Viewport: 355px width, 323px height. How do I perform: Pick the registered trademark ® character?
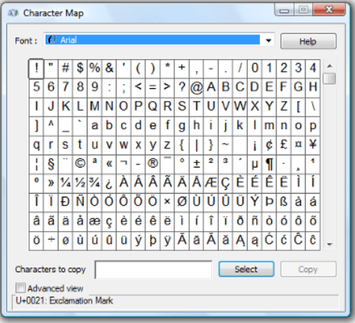click(153, 164)
